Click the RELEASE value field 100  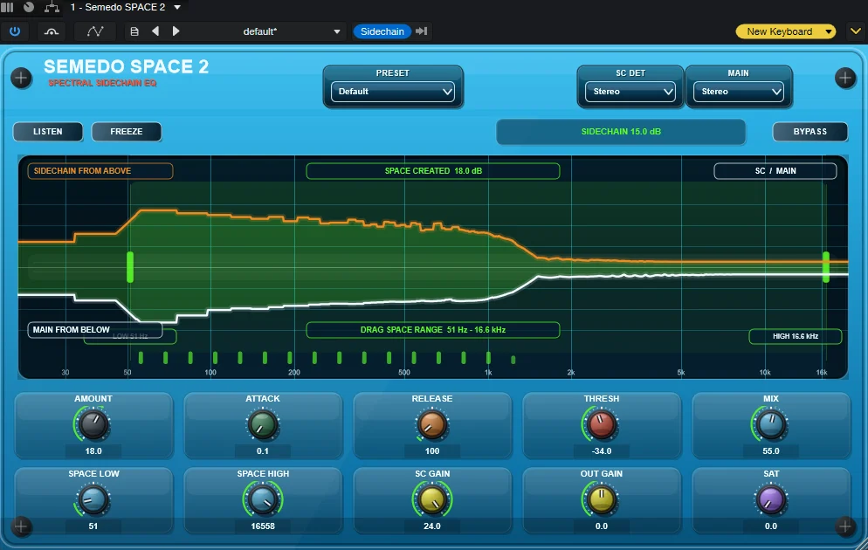(431, 451)
